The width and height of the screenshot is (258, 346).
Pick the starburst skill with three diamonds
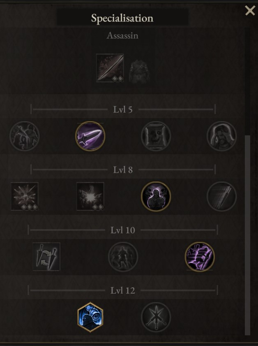[25, 196]
